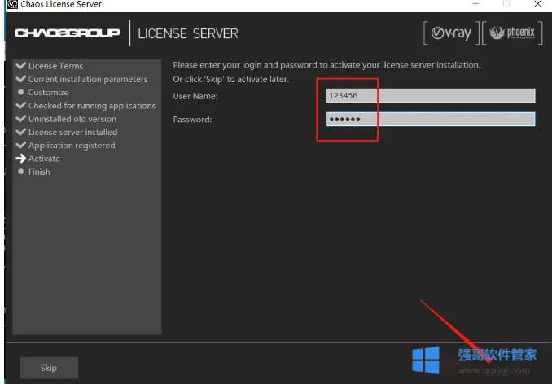Click the bullet beside Finish
The width and height of the screenshot is (552, 384).
(21, 172)
